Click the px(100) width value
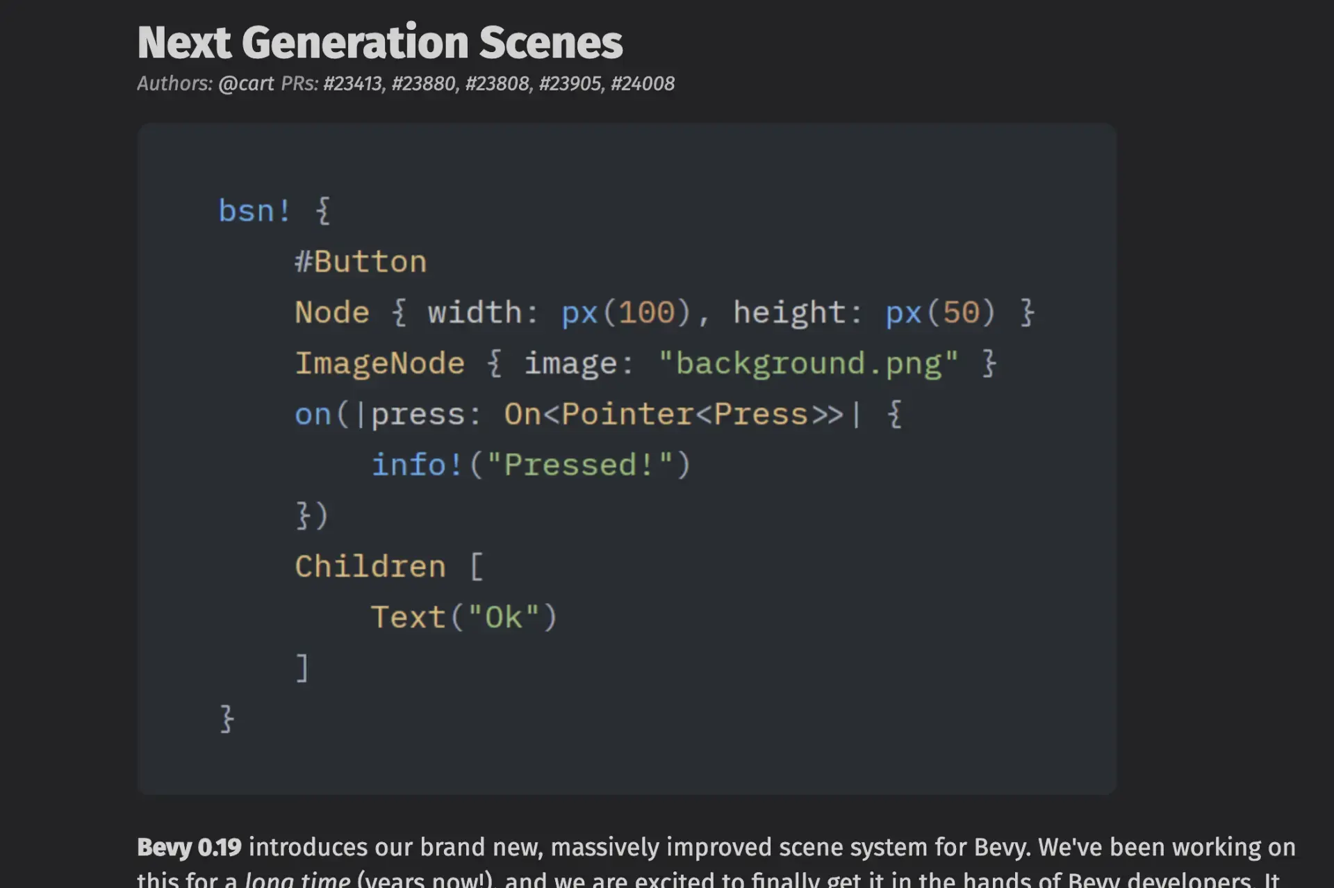The height and width of the screenshot is (888, 1334). click(626, 313)
